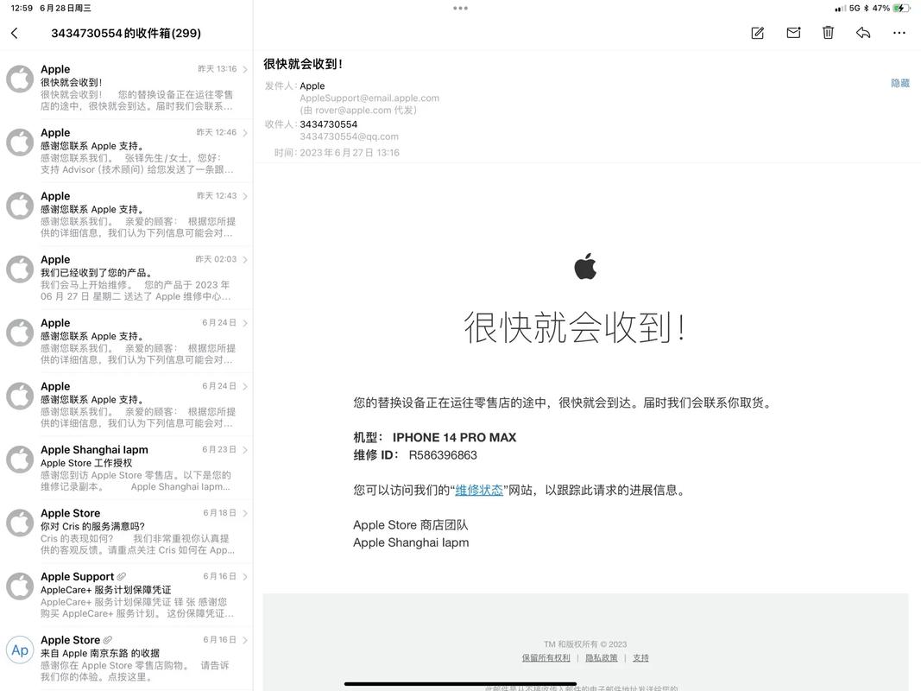The image size is (921, 691).
Task: Go back using the inbox back arrow
Action: click(15, 33)
